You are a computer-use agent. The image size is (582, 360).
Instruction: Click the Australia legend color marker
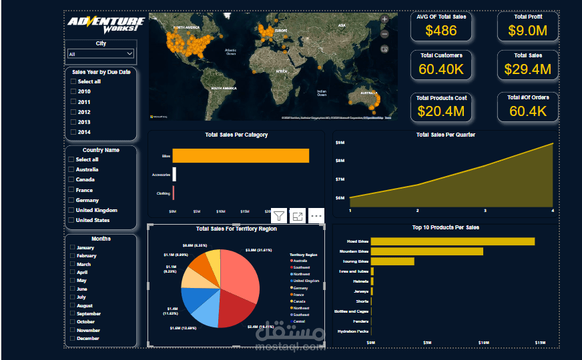(292, 261)
